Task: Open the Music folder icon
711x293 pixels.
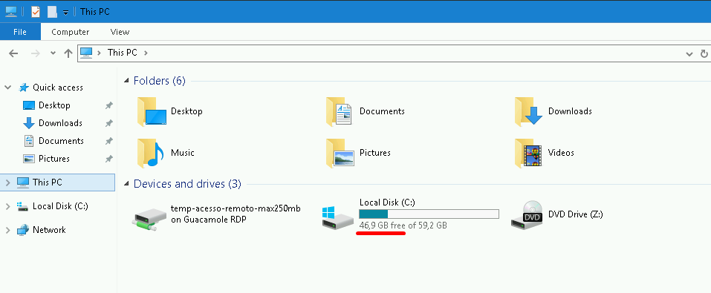Action: [x=150, y=153]
